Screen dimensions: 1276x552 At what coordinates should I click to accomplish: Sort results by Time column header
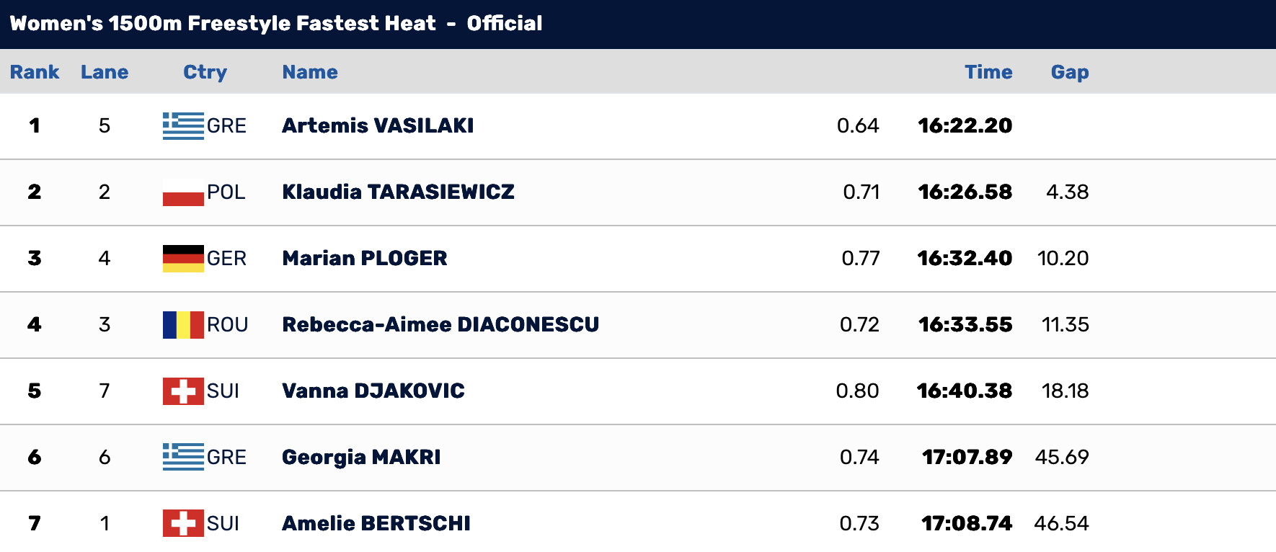(x=988, y=72)
